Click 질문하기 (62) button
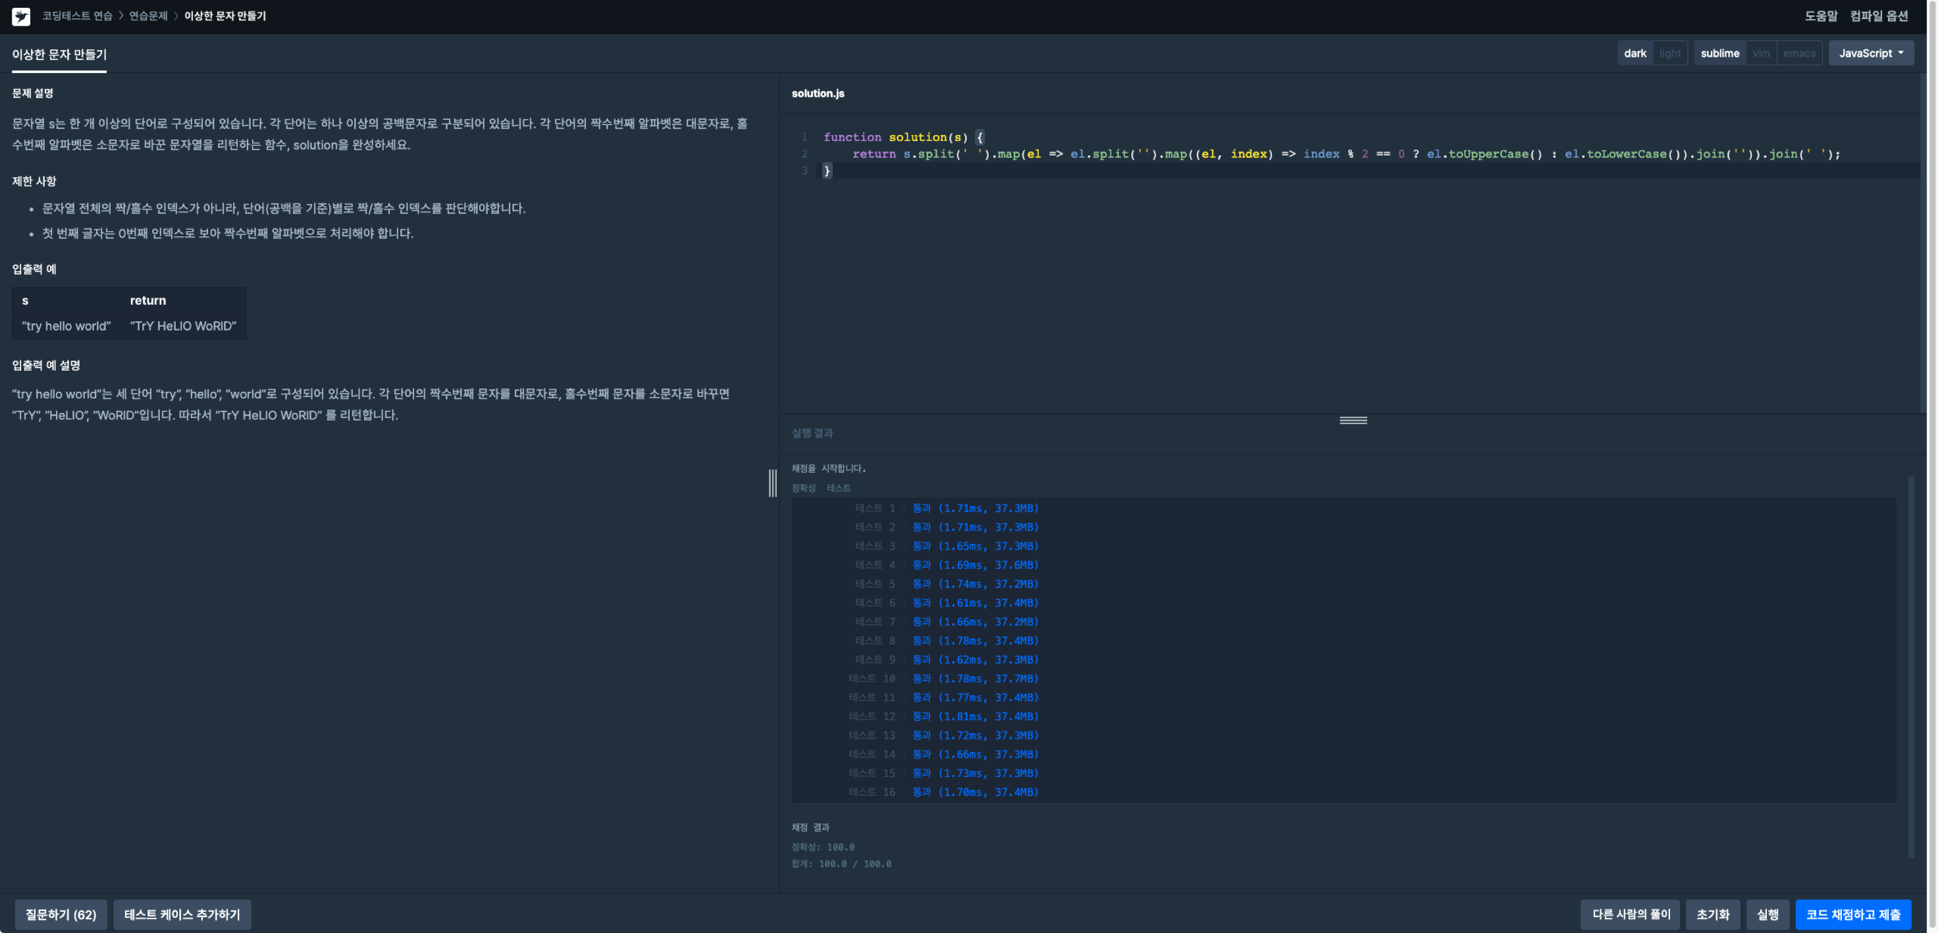 click(61, 914)
